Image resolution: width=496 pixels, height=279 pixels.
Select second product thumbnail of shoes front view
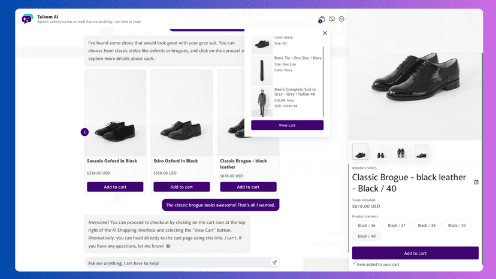pos(380,152)
